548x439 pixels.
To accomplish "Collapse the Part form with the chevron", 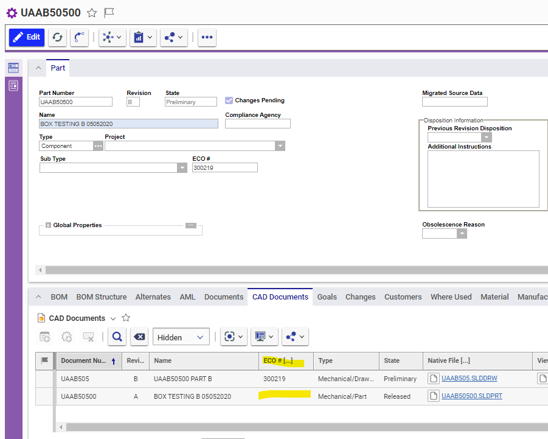I will click(x=38, y=68).
